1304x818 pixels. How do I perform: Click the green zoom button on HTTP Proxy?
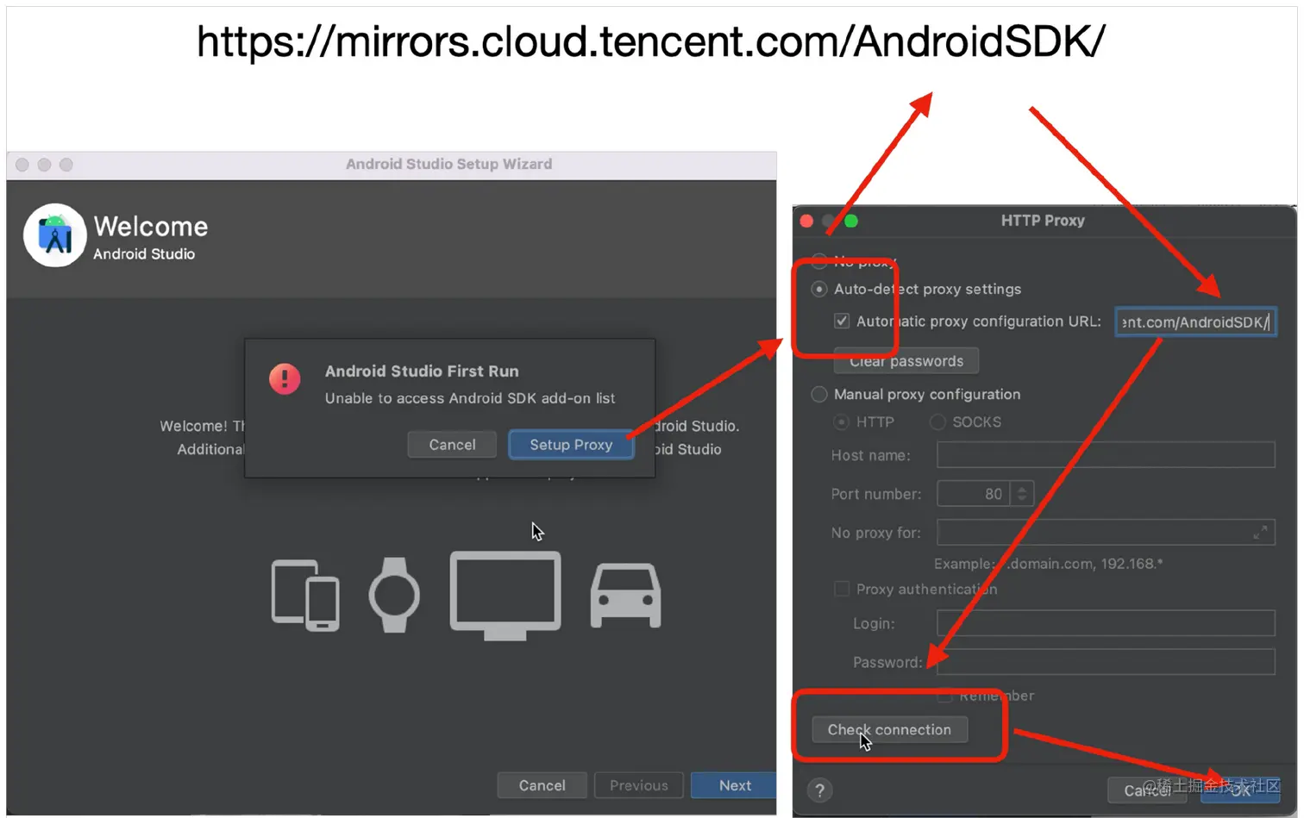coord(851,221)
